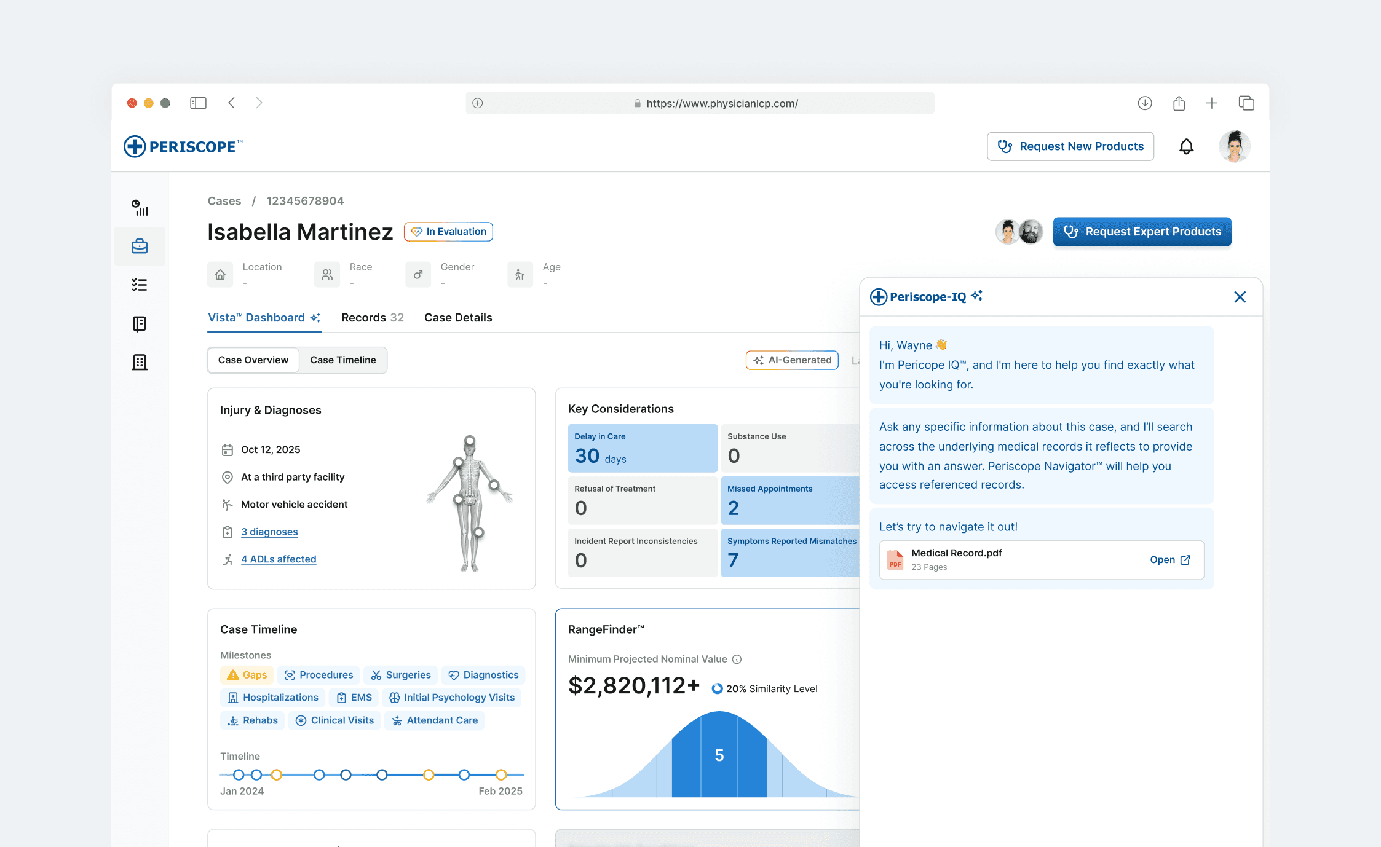The image size is (1381, 847).
Task: Click the 3 diagnoses link
Action: pyautogui.click(x=269, y=532)
